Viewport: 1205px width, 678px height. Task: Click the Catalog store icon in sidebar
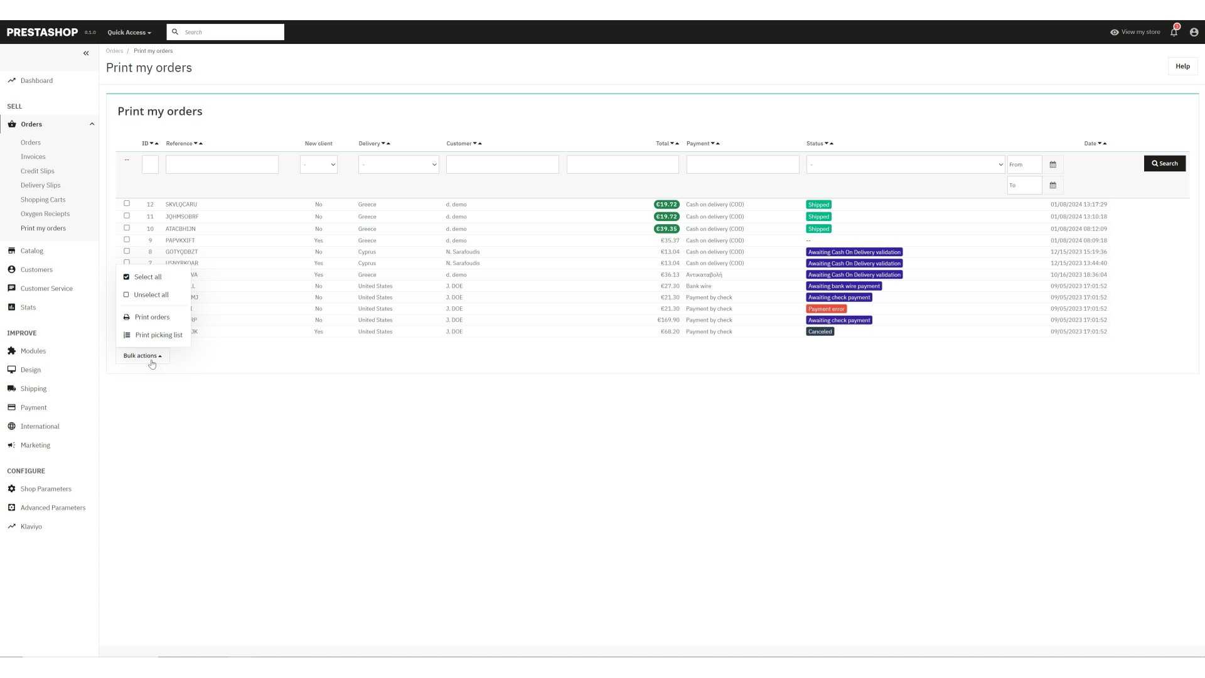11,250
